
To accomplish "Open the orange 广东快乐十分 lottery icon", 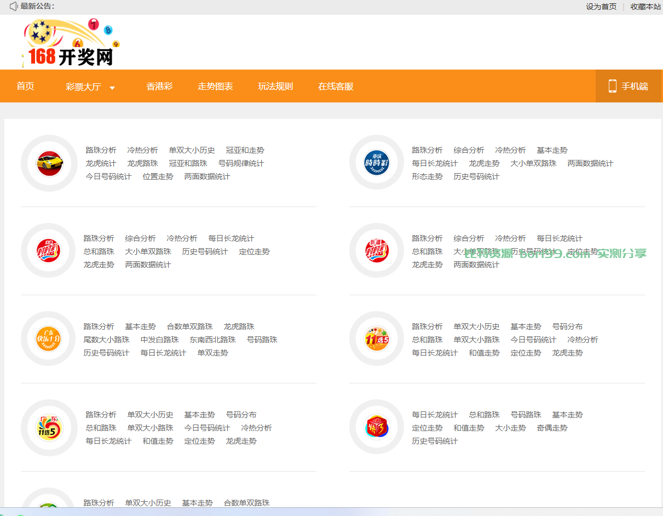I will 48,339.
